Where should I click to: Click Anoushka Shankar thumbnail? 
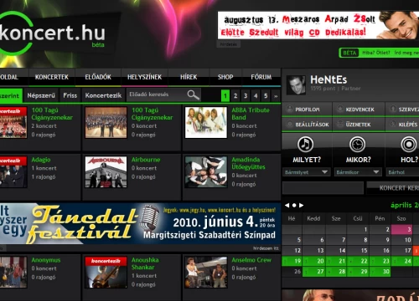point(106,272)
